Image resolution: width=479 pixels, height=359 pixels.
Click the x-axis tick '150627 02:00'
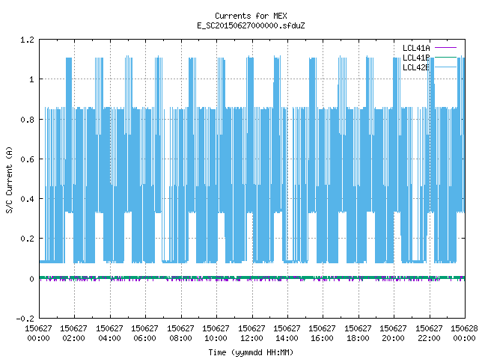pyautogui.click(x=73, y=334)
